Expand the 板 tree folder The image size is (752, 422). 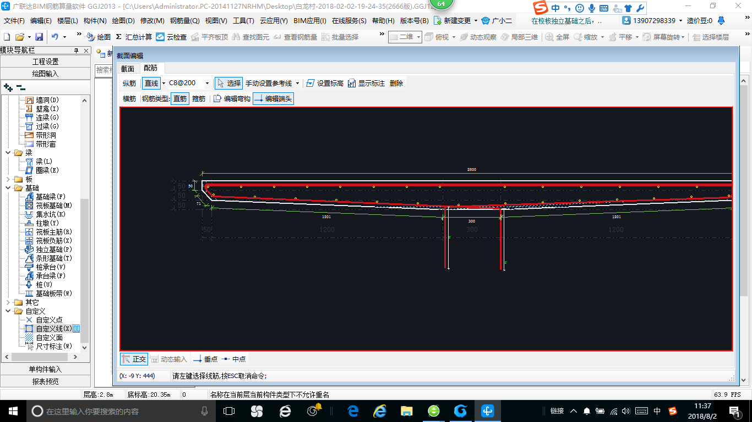(7, 179)
